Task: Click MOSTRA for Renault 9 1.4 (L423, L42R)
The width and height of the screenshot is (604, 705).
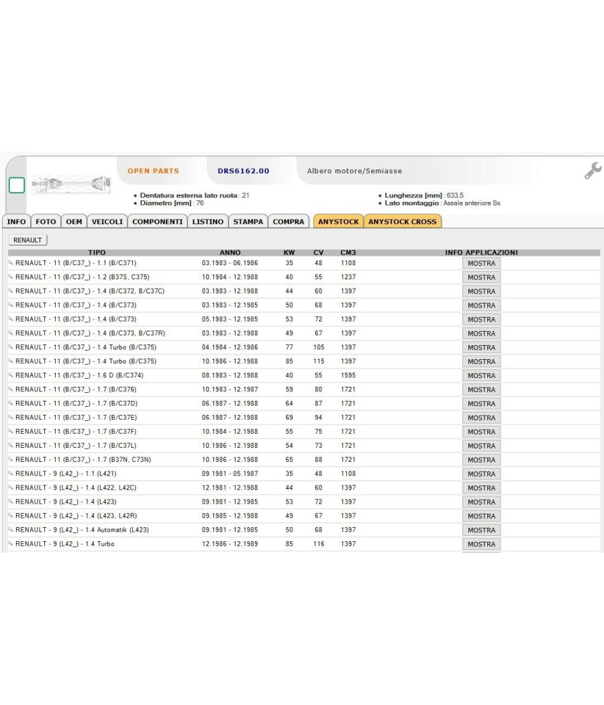Action: pos(481,516)
